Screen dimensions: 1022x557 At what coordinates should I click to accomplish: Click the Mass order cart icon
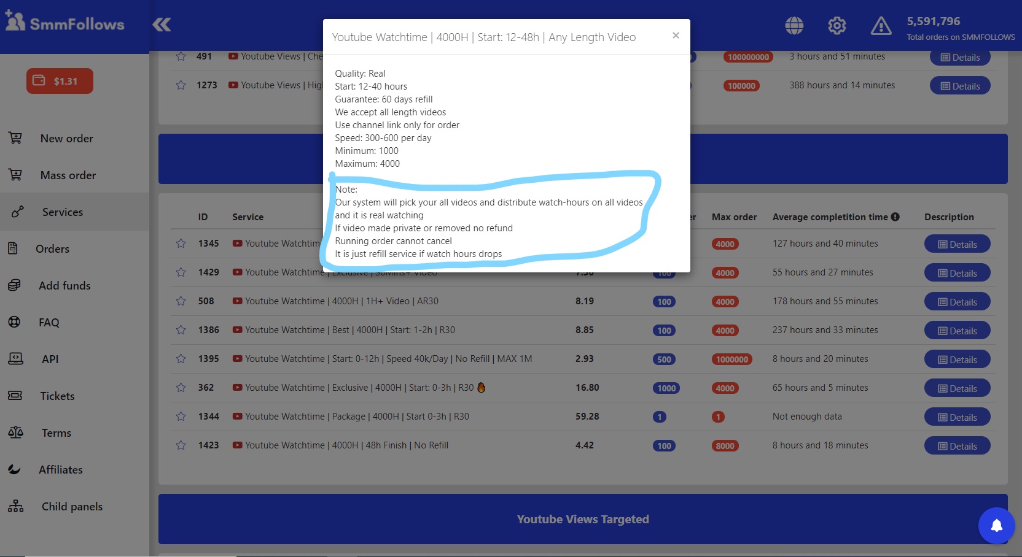(15, 175)
